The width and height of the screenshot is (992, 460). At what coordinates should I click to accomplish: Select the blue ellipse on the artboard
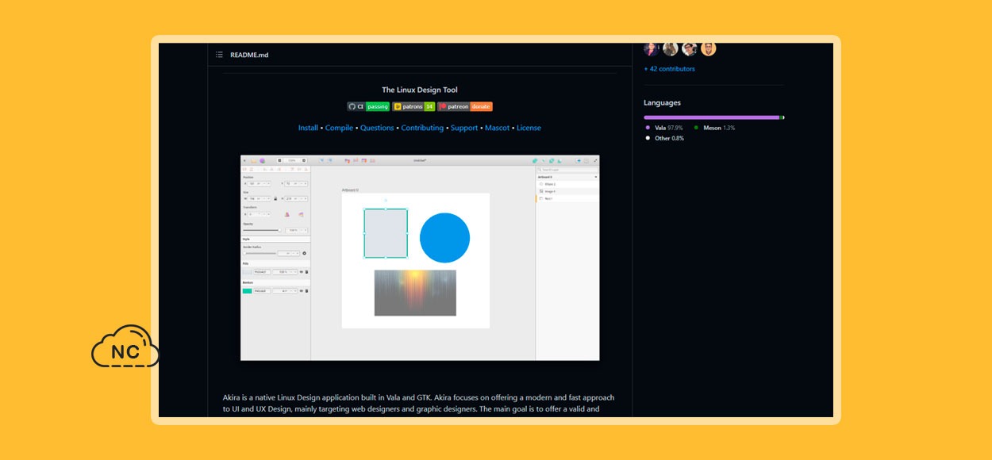tap(444, 237)
